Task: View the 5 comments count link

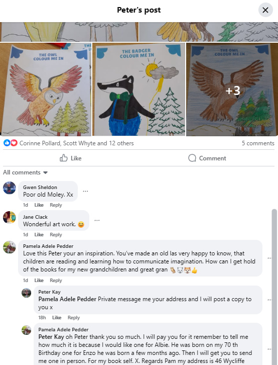Action: [x=258, y=143]
